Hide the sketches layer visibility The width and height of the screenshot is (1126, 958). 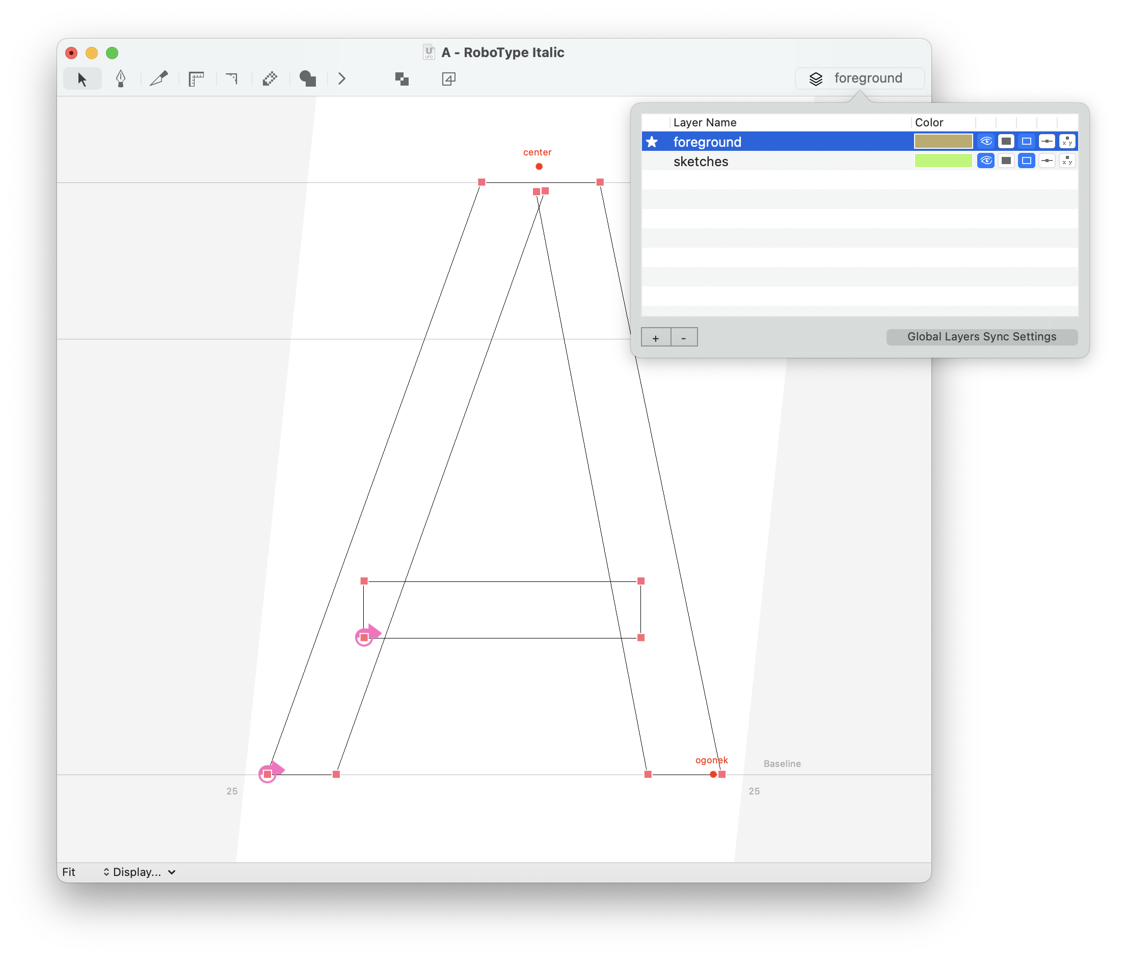click(x=985, y=161)
